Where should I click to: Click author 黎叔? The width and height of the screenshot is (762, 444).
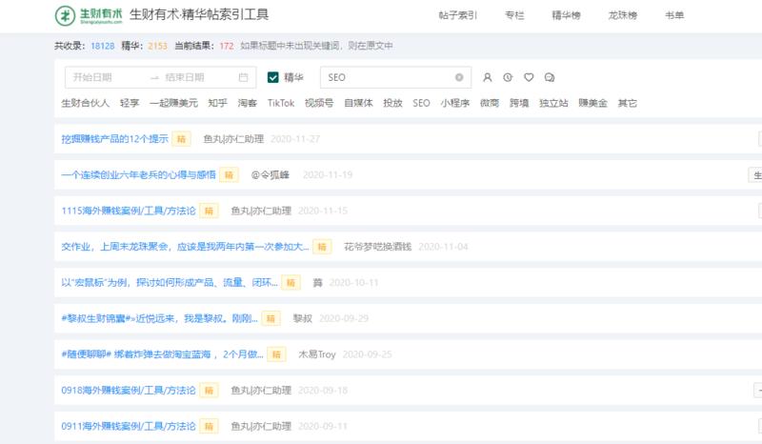click(x=302, y=318)
